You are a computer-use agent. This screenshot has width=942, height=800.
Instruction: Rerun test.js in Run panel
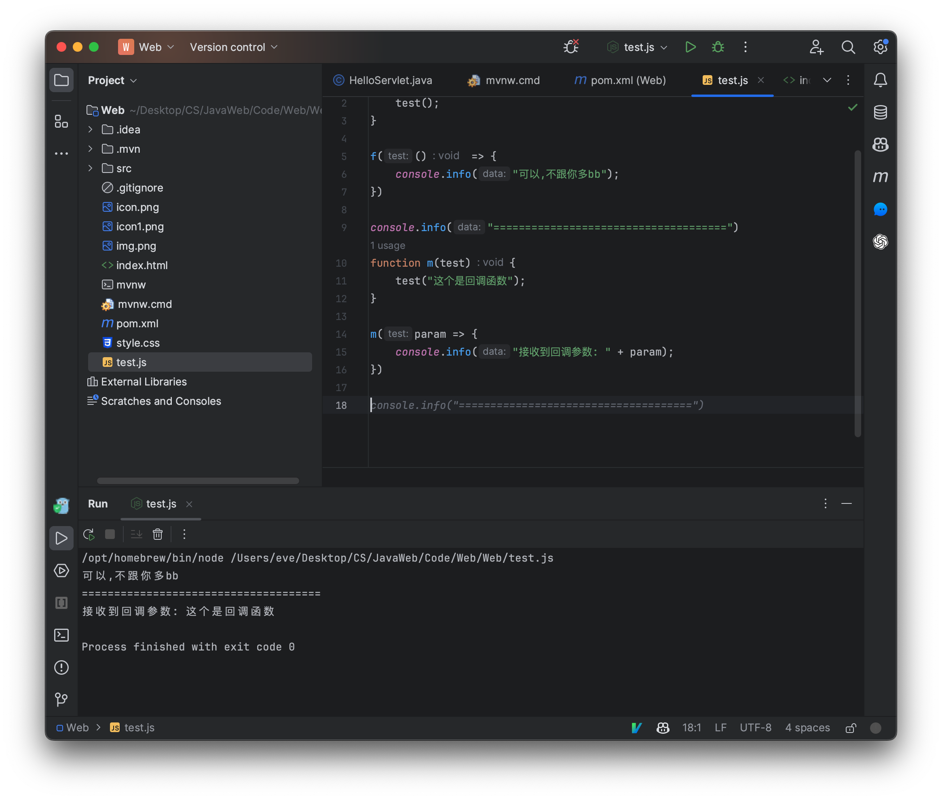pos(89,534)
